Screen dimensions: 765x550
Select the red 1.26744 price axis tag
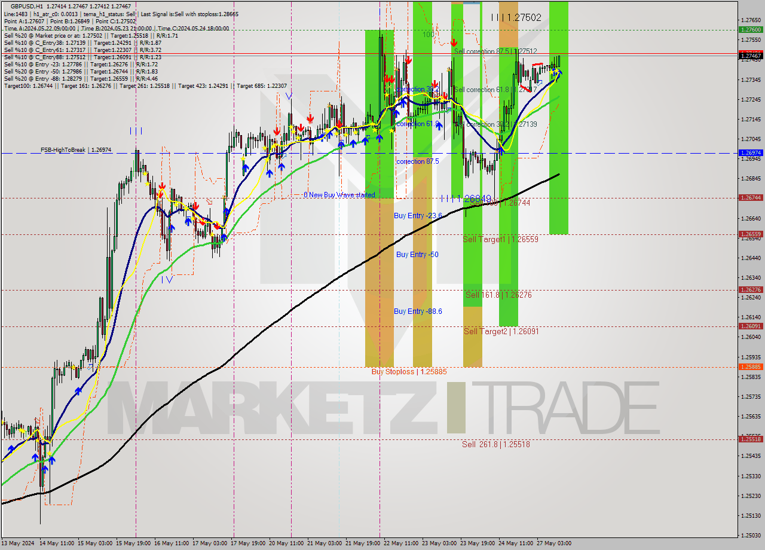(x=751, y=197)
